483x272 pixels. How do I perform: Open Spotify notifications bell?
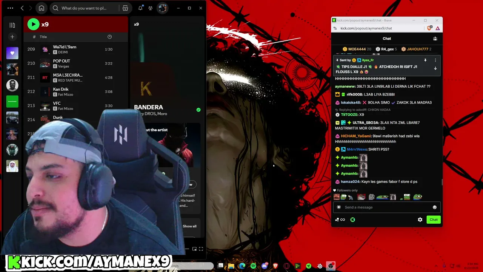tap(140, 8)
